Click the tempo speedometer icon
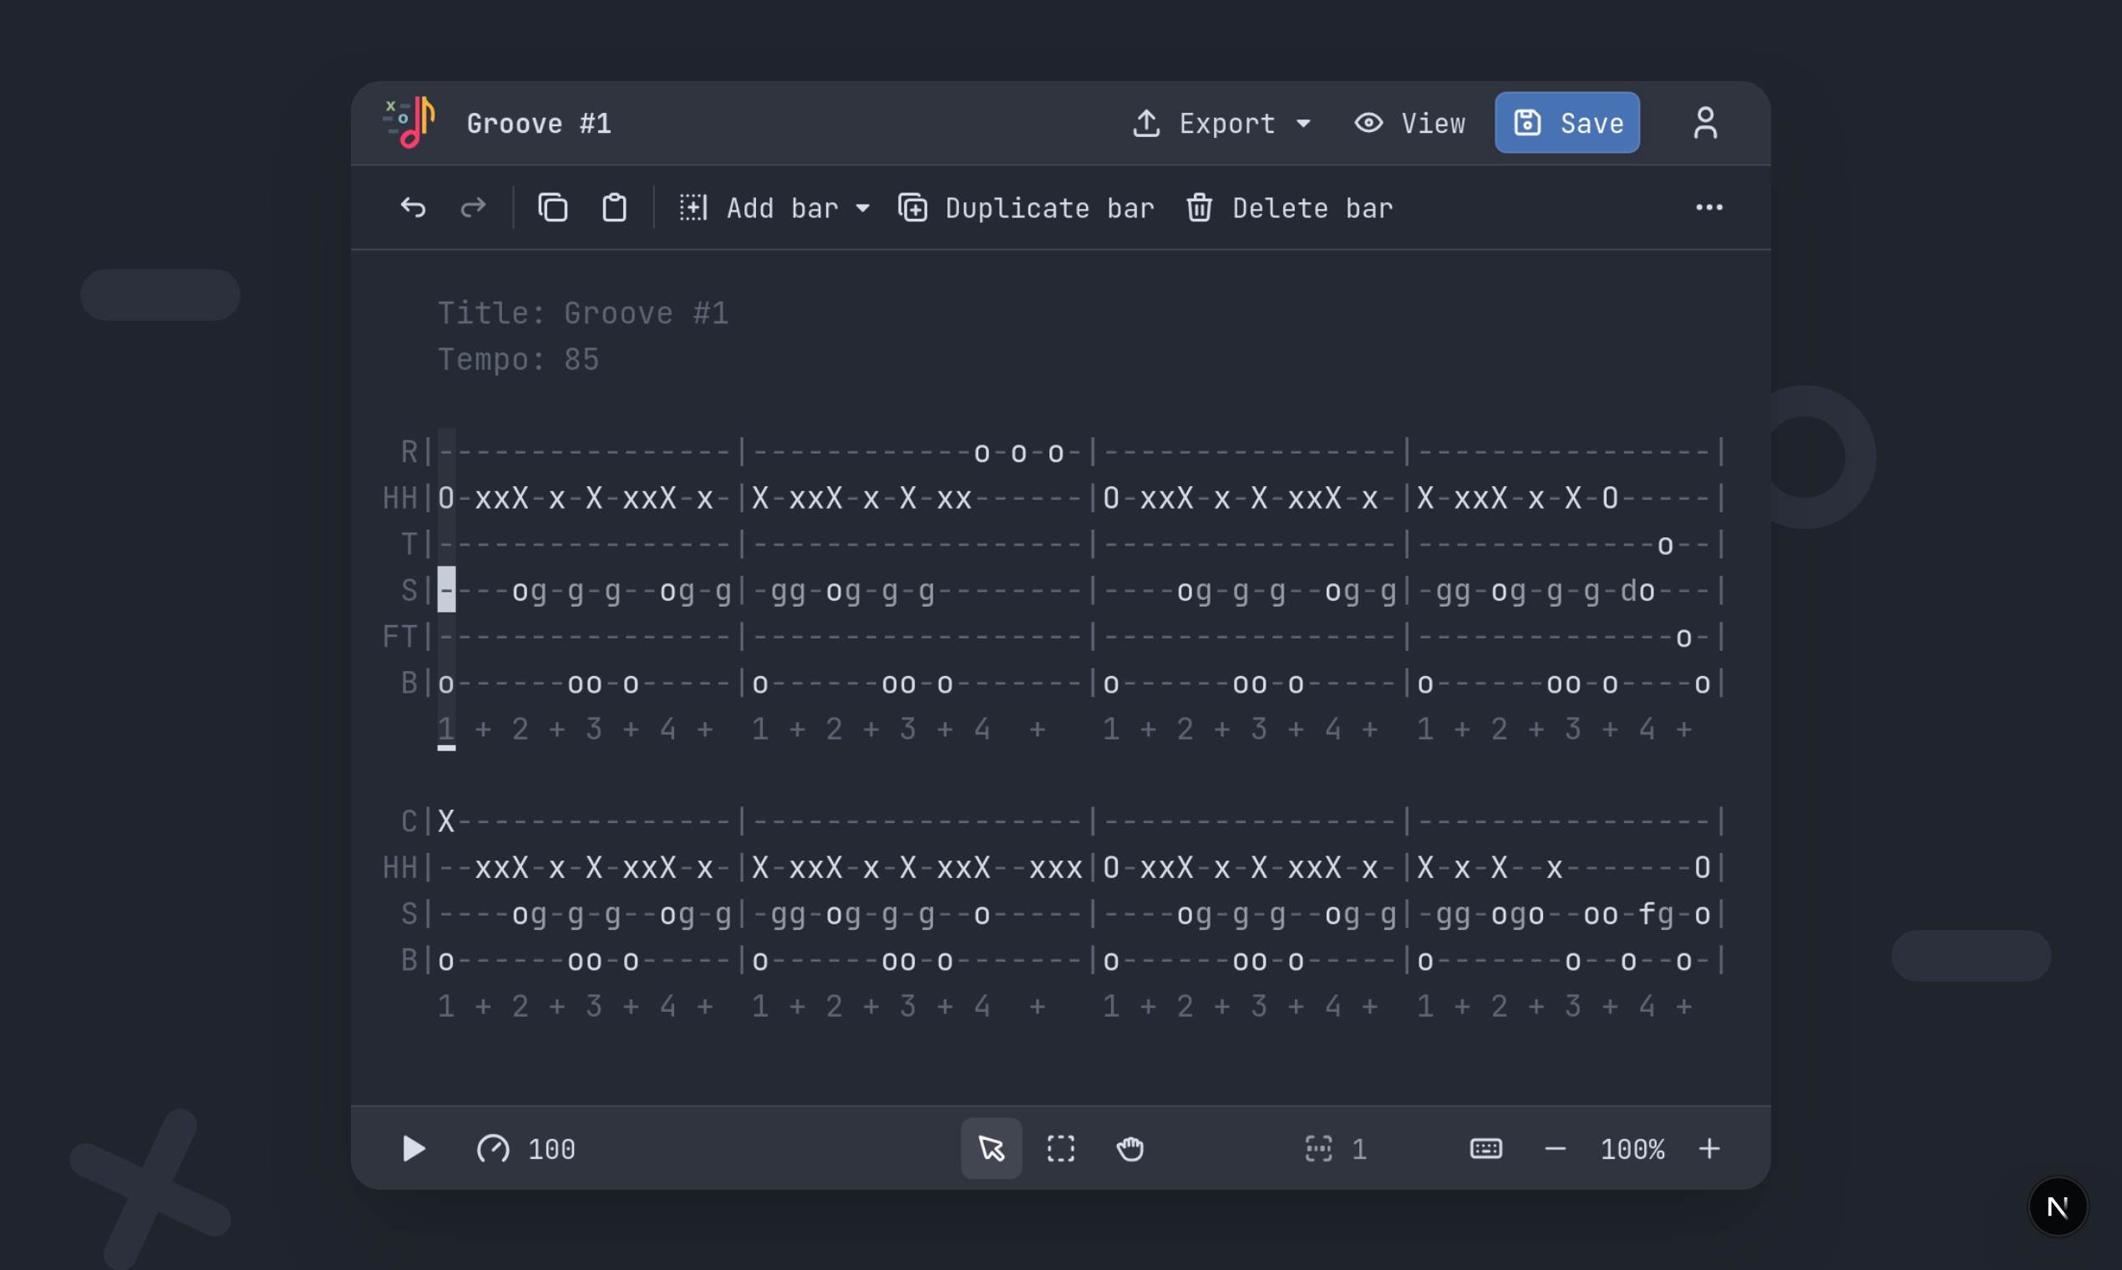 (x=493, y=1149)
